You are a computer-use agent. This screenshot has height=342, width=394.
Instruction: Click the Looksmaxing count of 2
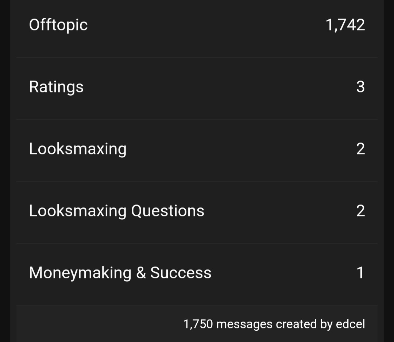[x=360, y=149]
